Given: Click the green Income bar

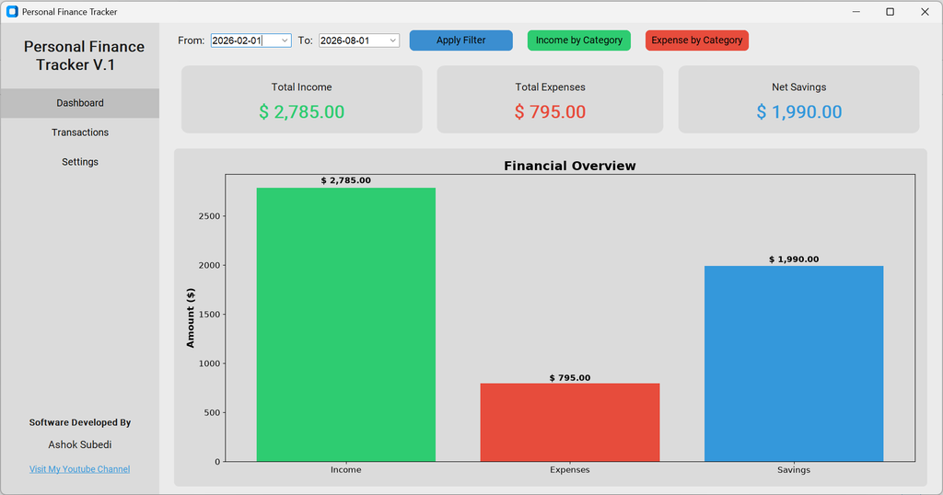Looking at the screenshot, I should click(x=346, y=325).
